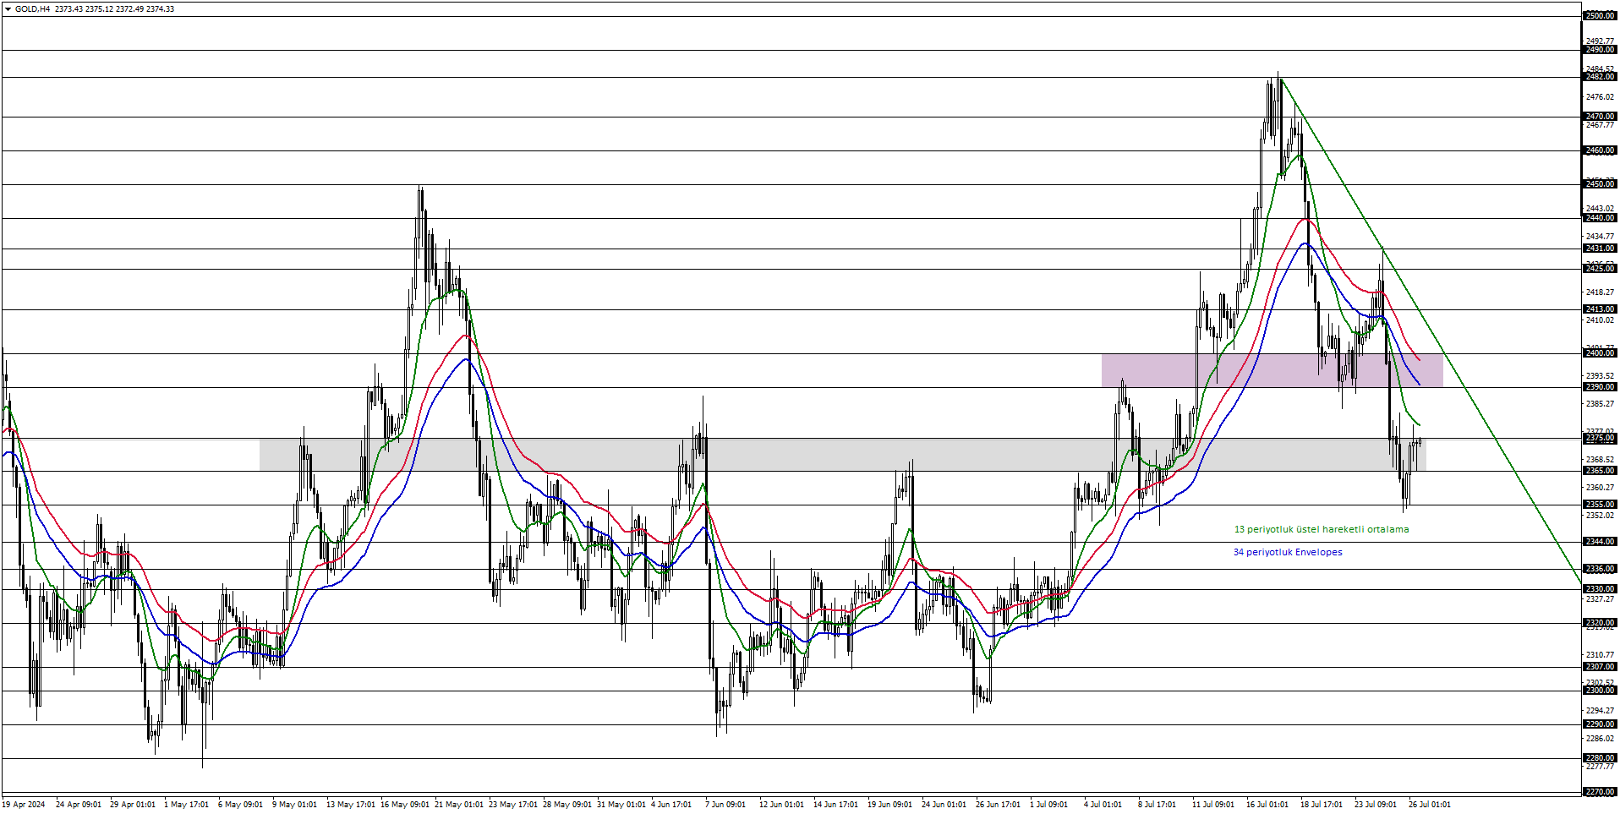The image size is (1620, 814).
Task: Click the '13 periyotluk üstel hareketli ortalama' label
Action: (x=1322, y=530)
